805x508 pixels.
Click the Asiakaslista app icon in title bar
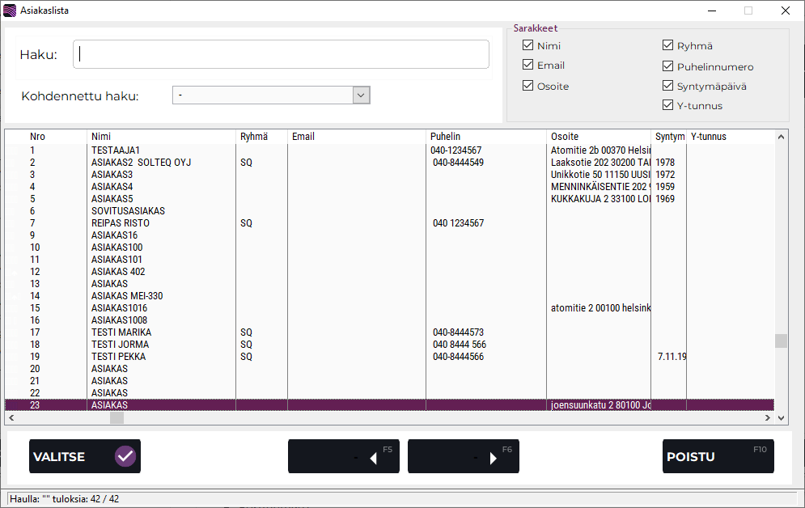10,11
